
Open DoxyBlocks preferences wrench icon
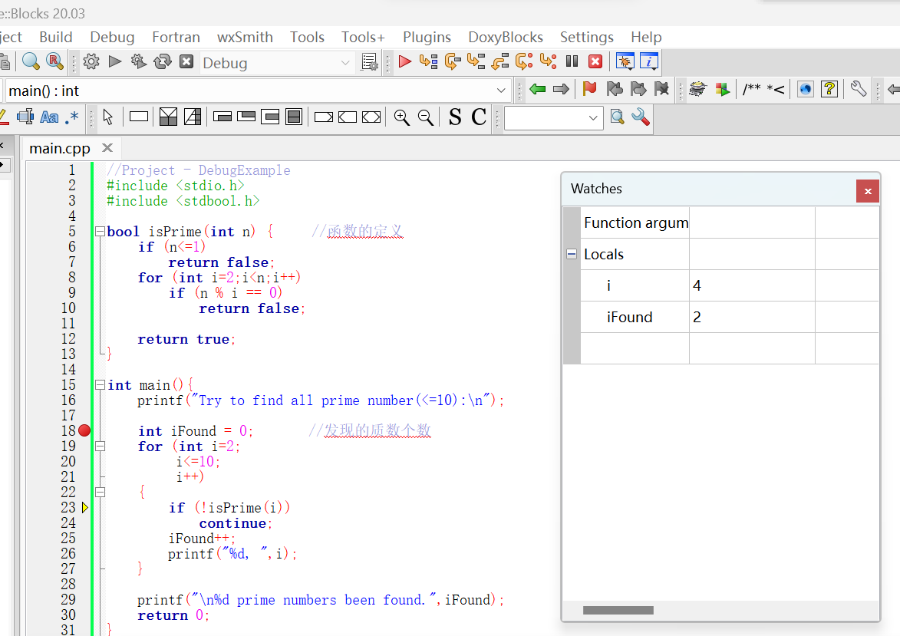coord(858,89)
